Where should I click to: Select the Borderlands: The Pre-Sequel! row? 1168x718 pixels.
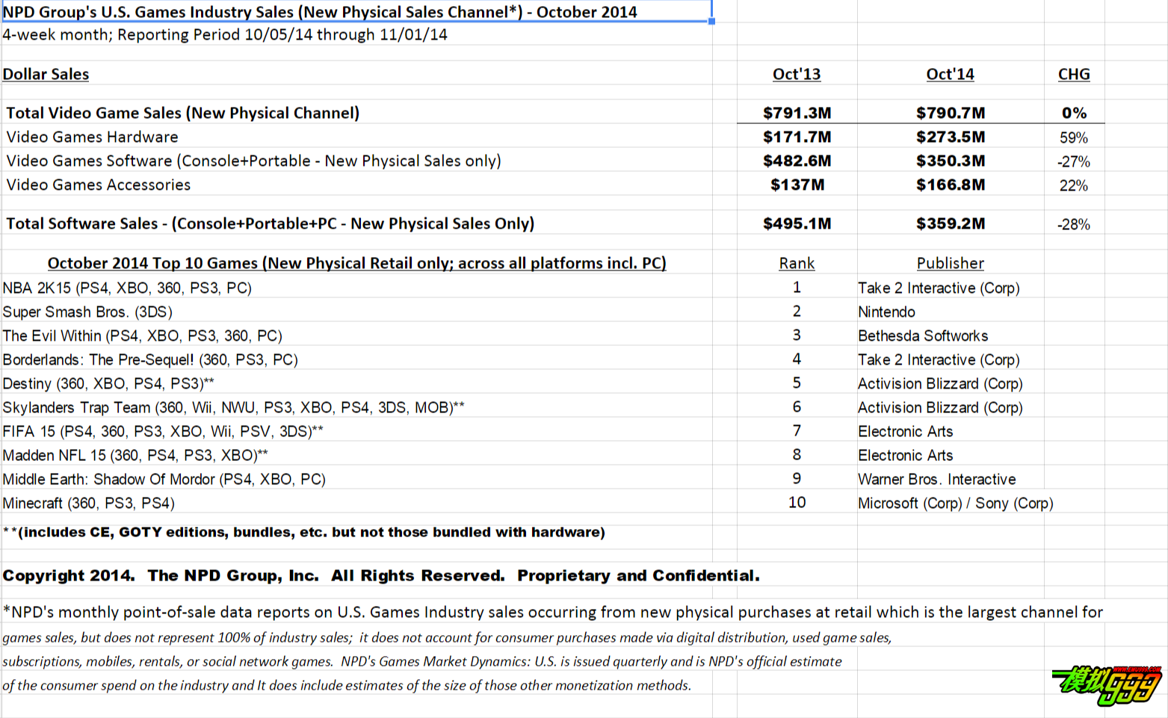pyautogui.click(x=150, y=359)
